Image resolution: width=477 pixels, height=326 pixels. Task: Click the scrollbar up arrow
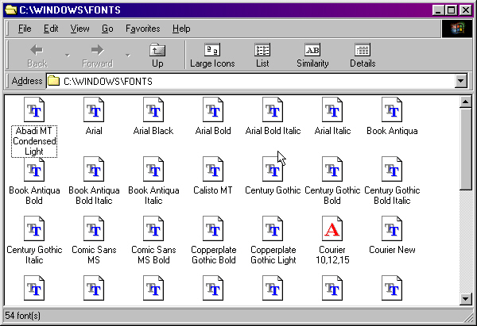click(465, 102)
